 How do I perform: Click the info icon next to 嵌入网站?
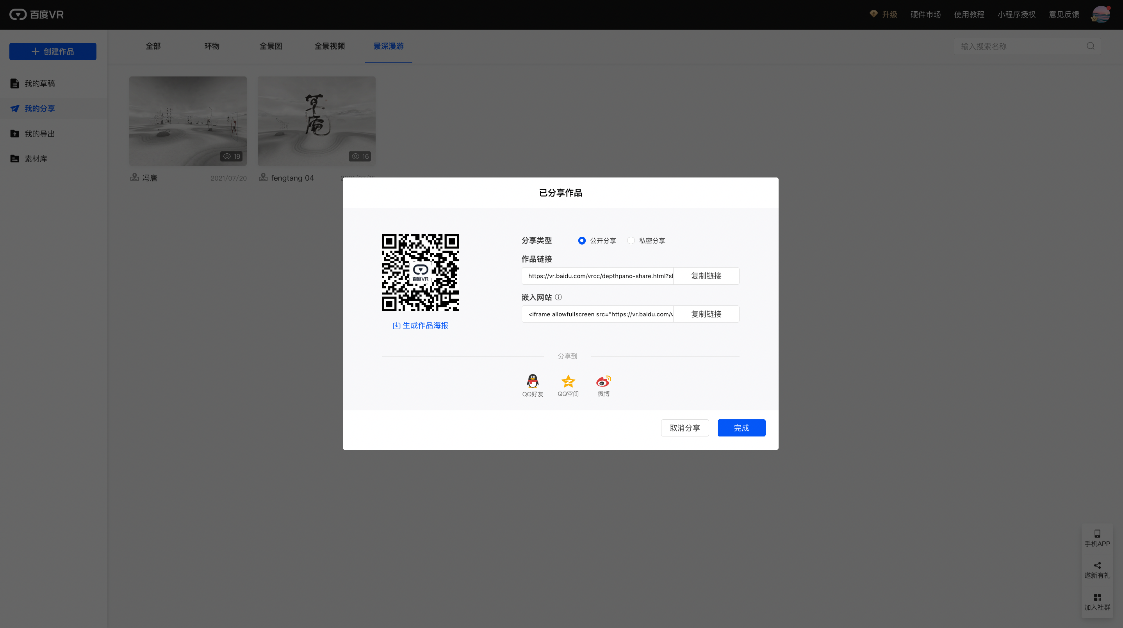click(558, 297)
